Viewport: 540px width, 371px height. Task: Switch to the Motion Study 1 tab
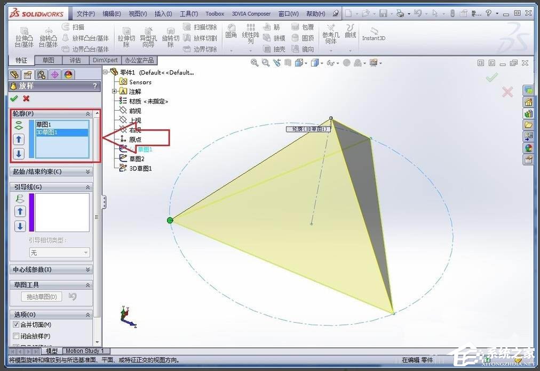click(x=85, y=351)
